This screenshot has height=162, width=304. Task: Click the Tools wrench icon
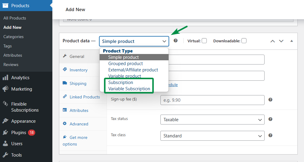tap(5, 155)
